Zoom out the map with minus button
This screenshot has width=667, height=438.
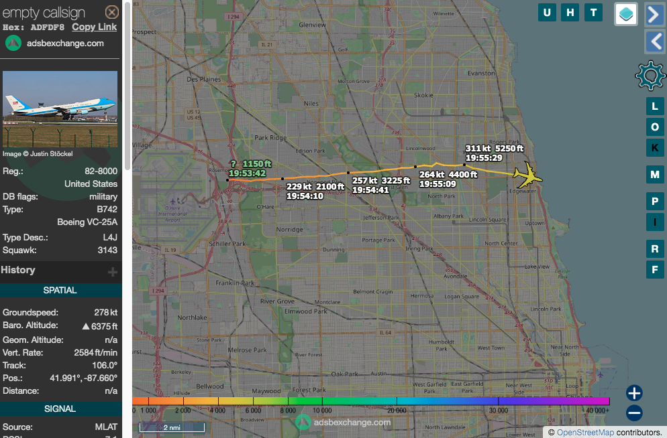click(x=634, y=413)
